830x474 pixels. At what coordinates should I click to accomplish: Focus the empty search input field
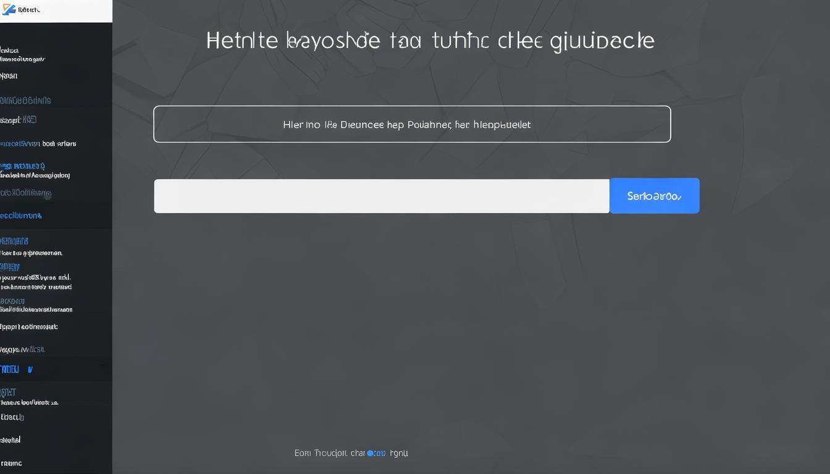pyautogui.click(x=381, y=196)
